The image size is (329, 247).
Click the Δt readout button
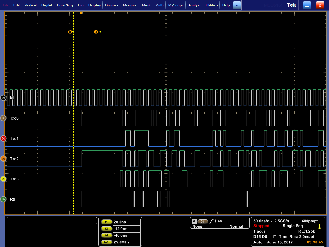click(x=106, y=235)
